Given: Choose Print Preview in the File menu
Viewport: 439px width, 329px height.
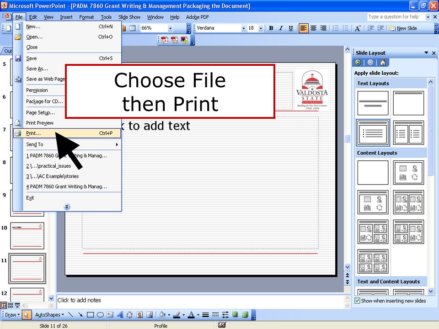Looking at the screenshot, I should click(67, 123).
